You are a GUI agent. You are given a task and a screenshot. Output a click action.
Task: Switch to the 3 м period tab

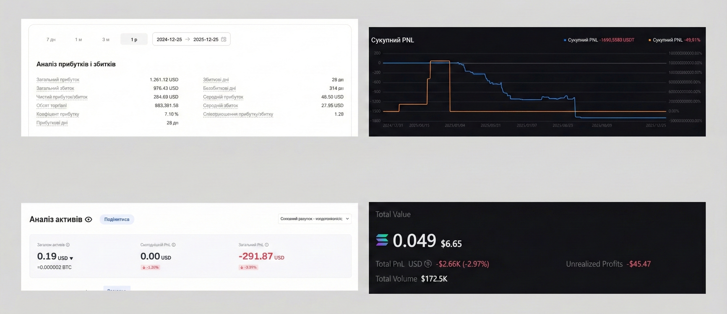[106, 39]
